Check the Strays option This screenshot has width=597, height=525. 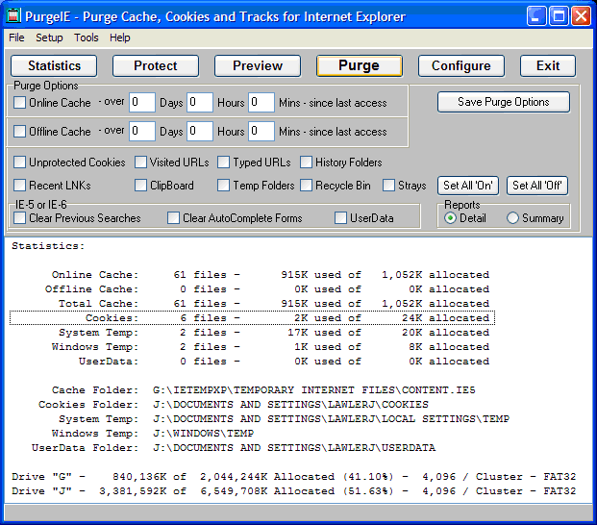tap(388, 186)
